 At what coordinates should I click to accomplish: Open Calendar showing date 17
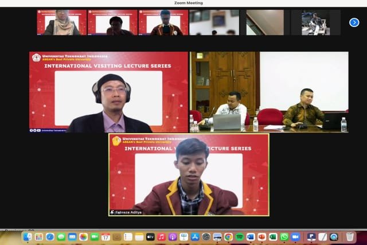point(106,237)
